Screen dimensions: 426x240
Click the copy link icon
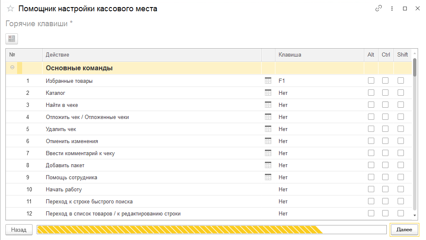point(379,8)
